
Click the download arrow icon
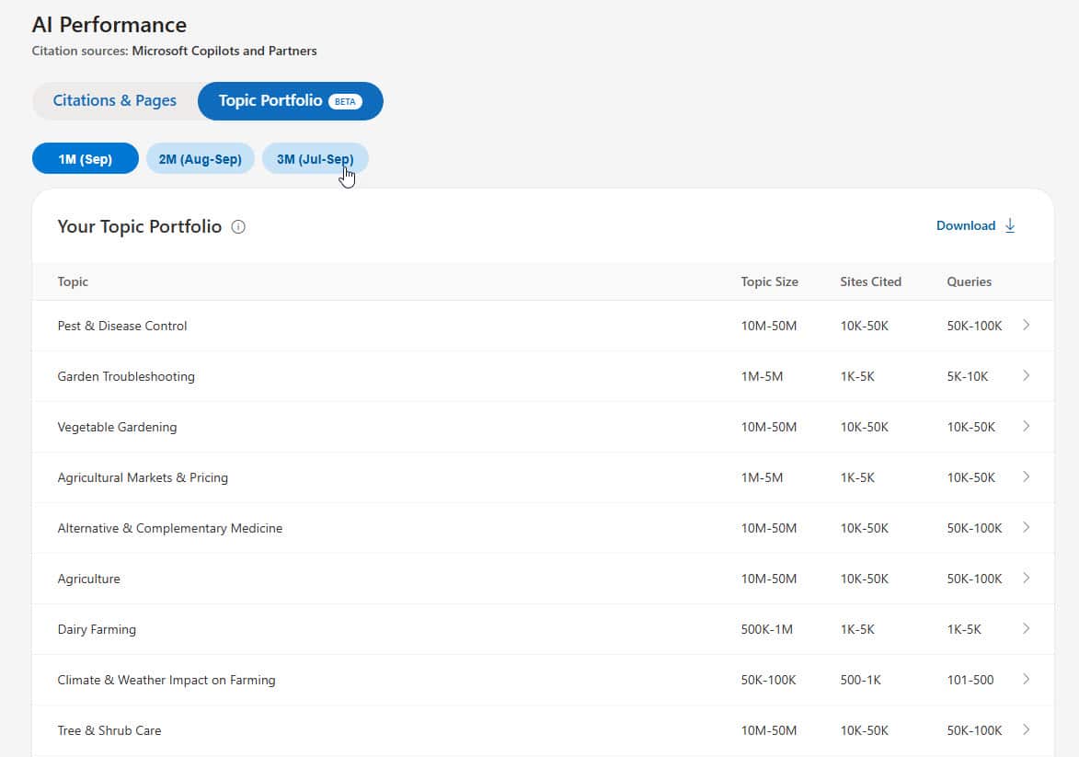1010,225
